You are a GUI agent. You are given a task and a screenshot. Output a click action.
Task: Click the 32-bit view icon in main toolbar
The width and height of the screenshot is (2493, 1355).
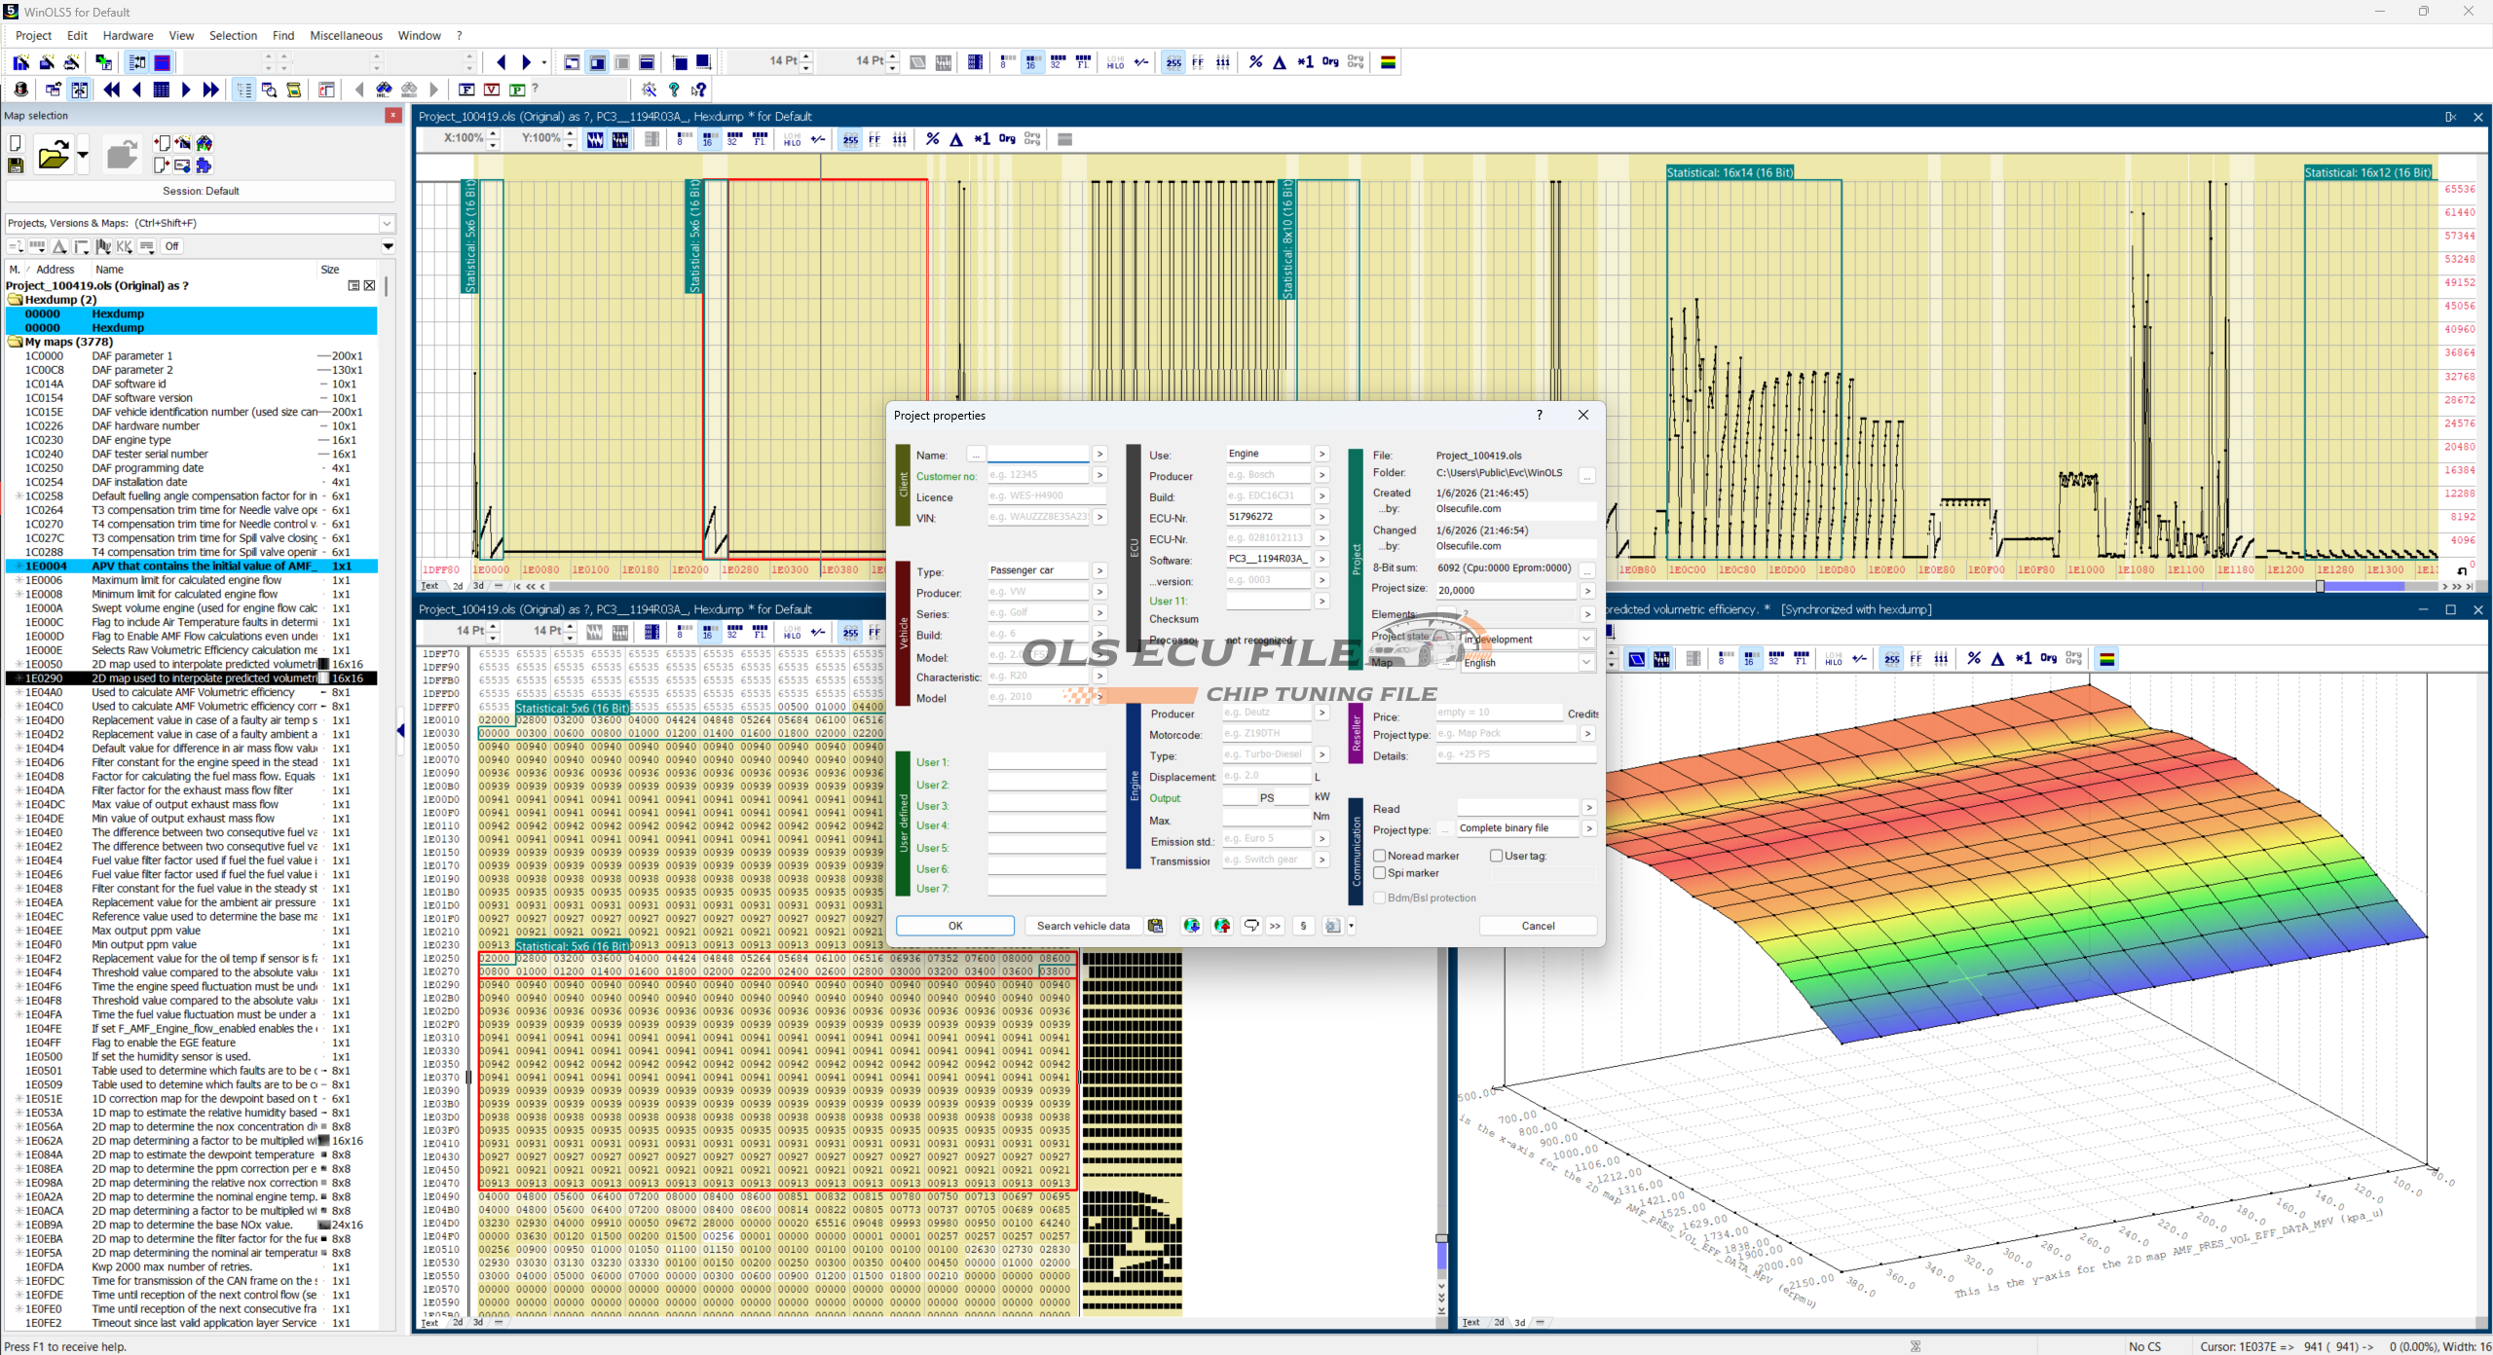pyautogui.click(x=1057, y=62)
